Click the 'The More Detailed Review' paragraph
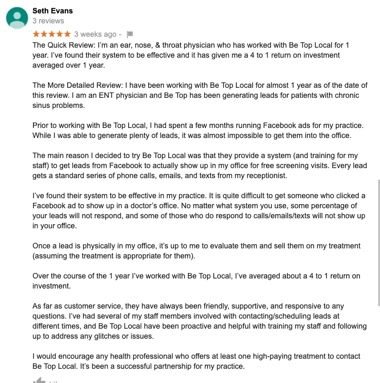Screen dimensions: 380x383 200,95
